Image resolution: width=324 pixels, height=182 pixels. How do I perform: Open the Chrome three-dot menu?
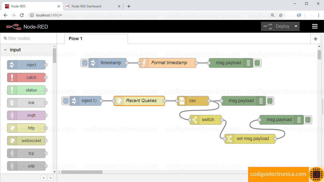click(x=318, y=15)
